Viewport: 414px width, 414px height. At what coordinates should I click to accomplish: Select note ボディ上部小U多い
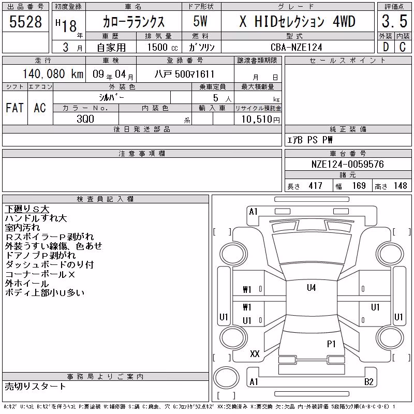[x=45, y=292]
